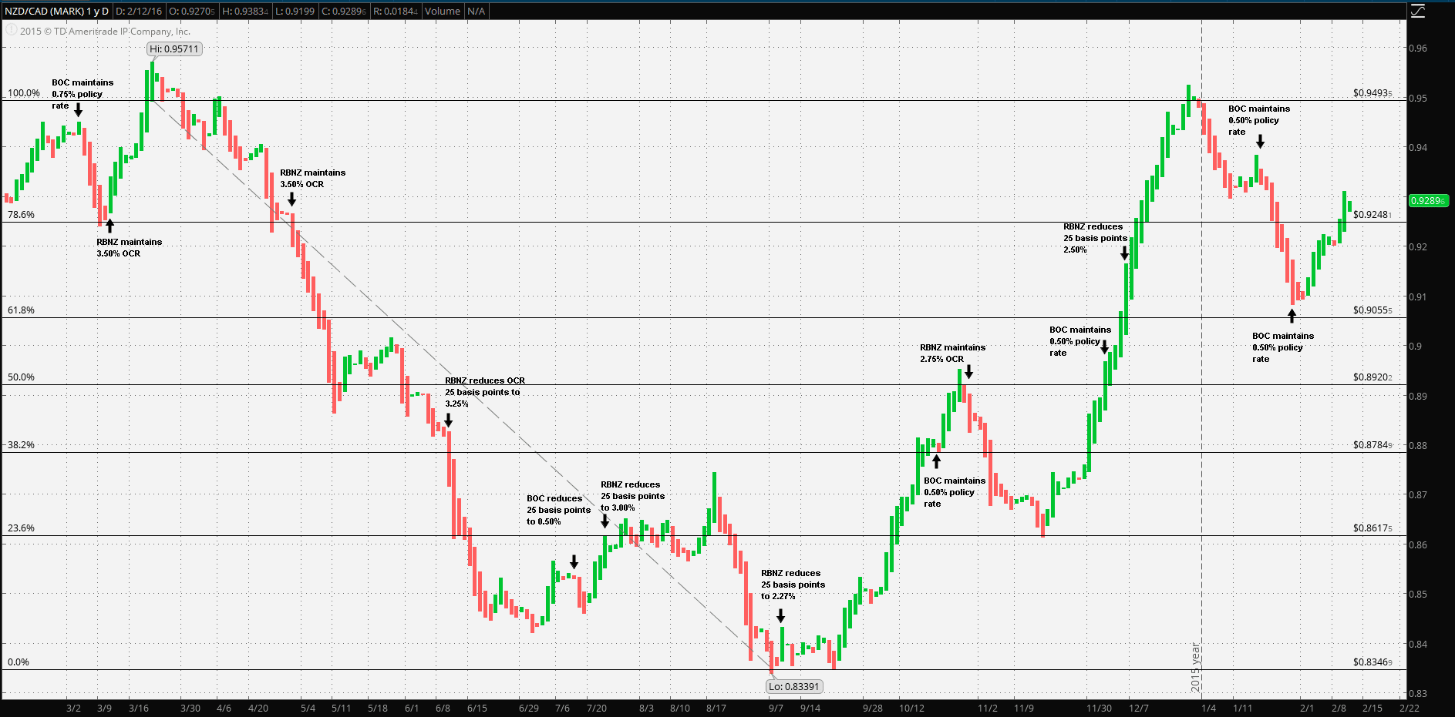Viewport: 1455px width, 717px height.
Task: Select the L: 0.9199 low value
Action: pos(295,11)
